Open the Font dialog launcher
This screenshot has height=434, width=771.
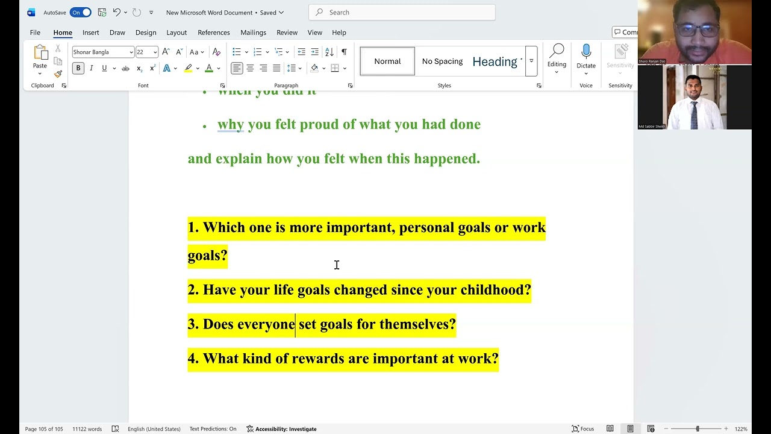(x=222, y=86)
